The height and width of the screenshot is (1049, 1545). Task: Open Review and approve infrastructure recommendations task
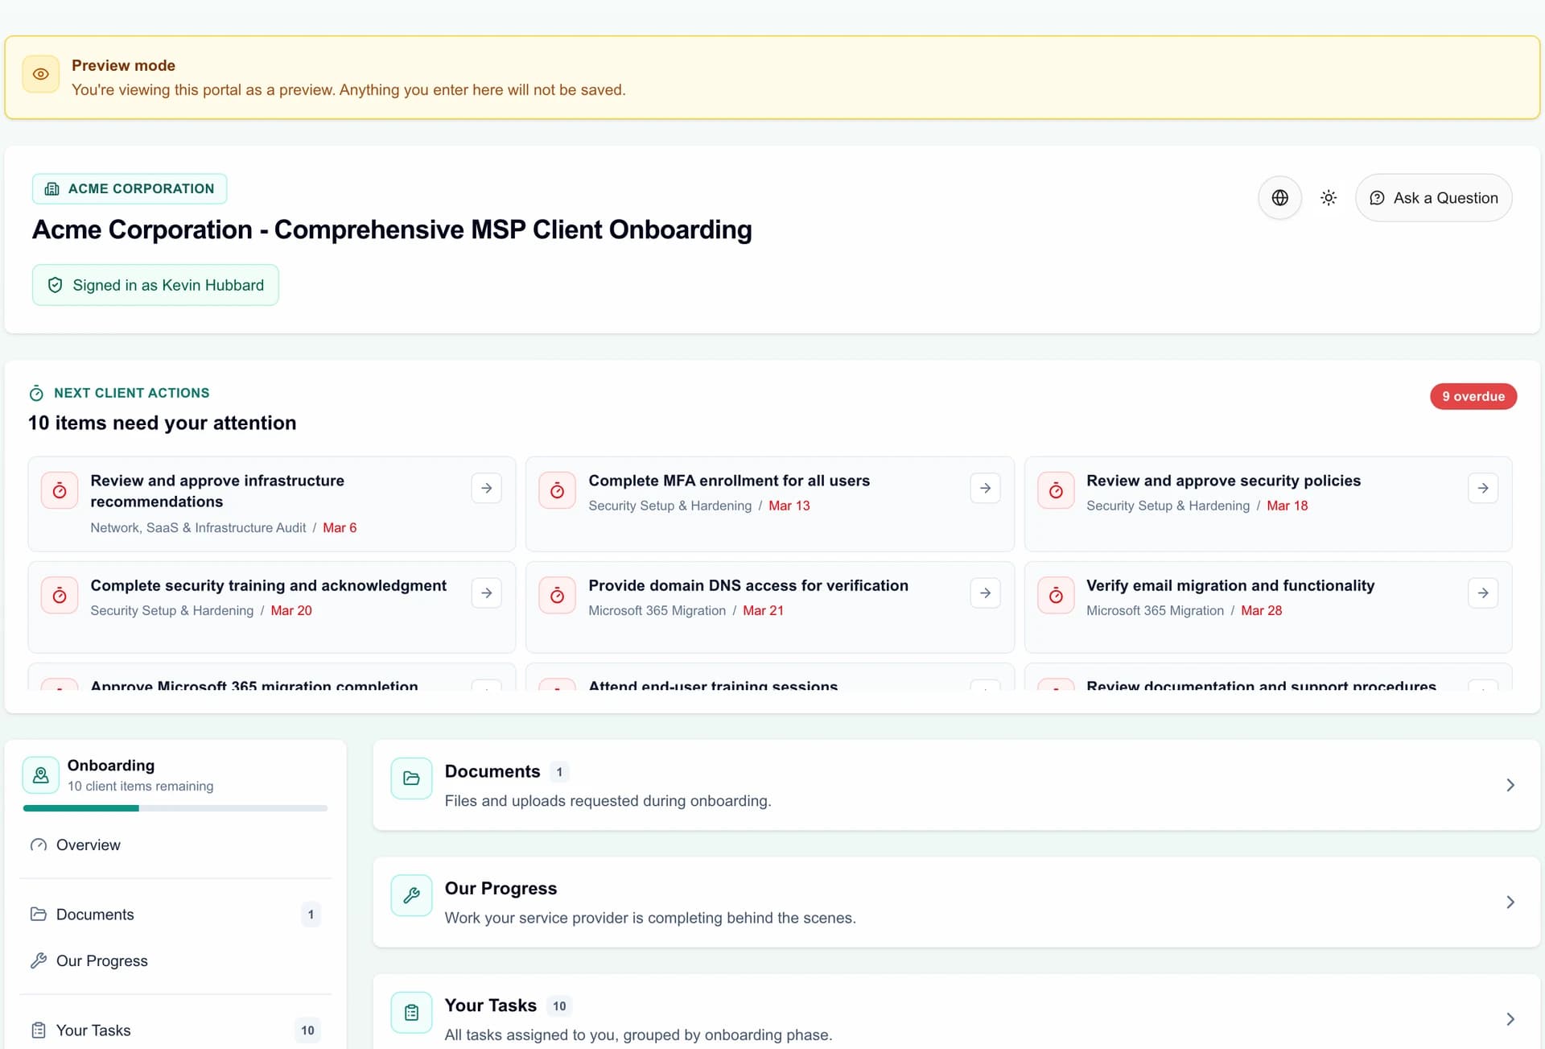click(271, 504)
